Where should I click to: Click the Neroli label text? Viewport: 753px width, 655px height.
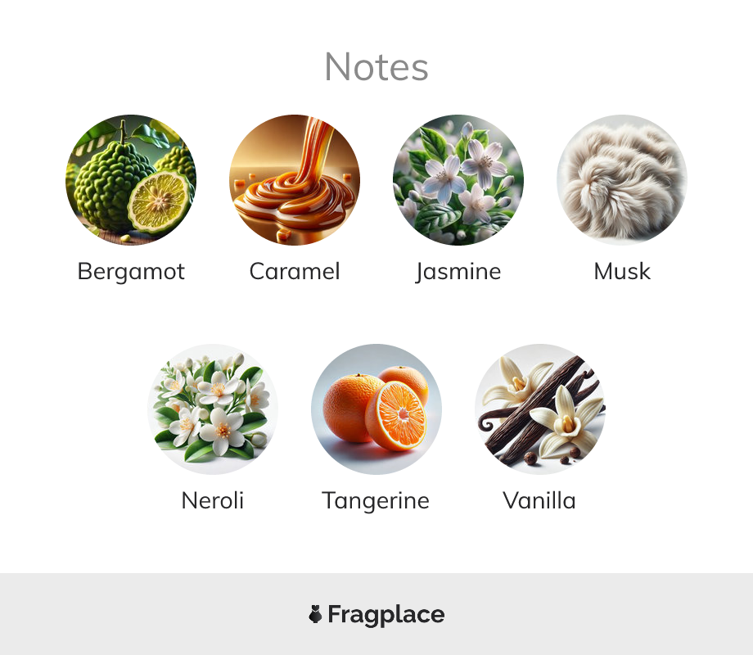[213, 501]
